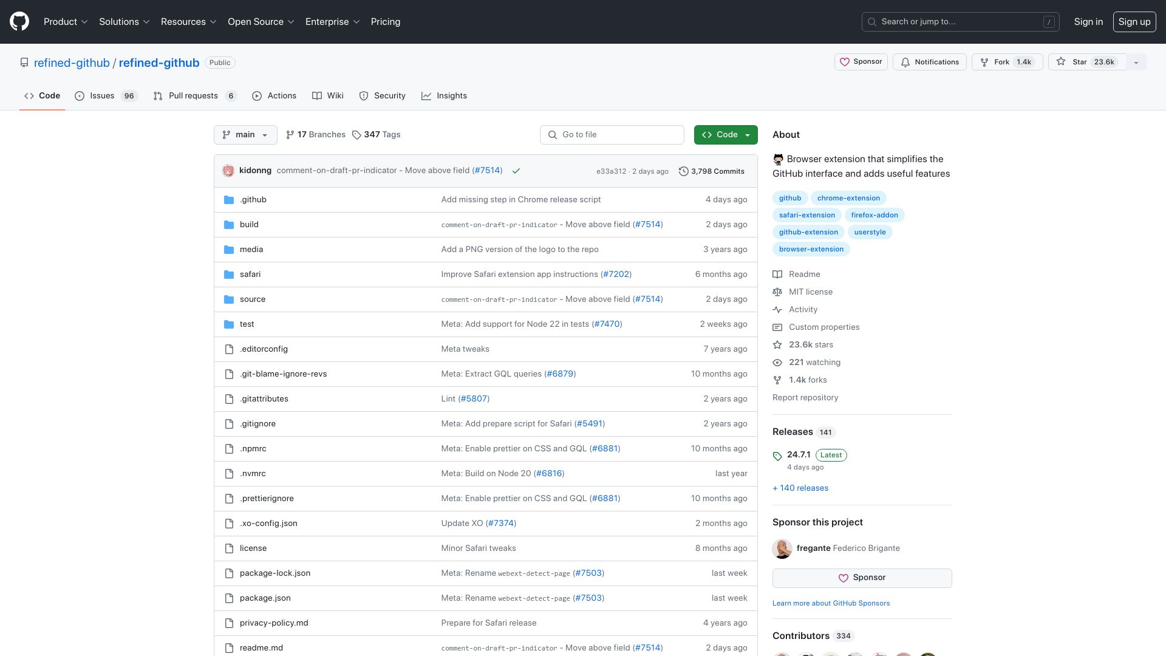Open the #7202 pull request link
Viewport: 1166px width, 656px height.
coord(616,275)
